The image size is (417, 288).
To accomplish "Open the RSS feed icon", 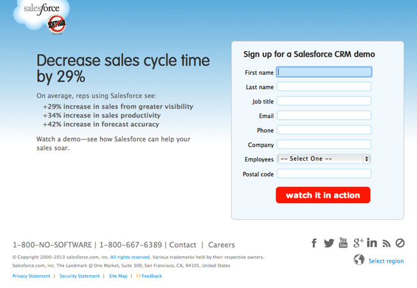I will [386, 243].
